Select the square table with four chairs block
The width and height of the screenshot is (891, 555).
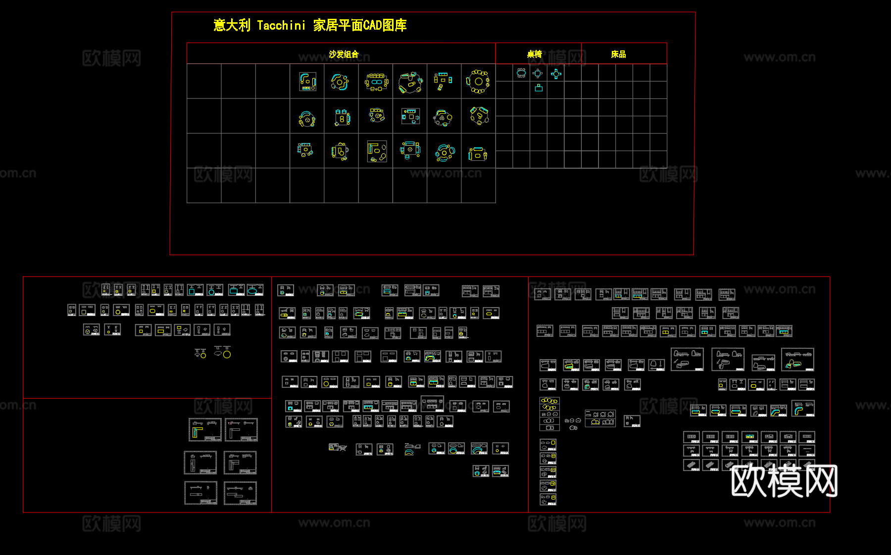tap(537, 74)
